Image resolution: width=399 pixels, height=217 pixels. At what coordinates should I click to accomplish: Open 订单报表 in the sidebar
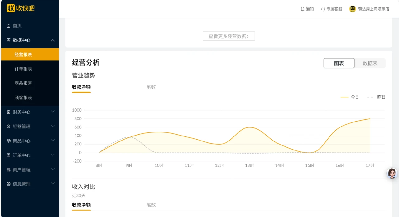coord(23,69)
